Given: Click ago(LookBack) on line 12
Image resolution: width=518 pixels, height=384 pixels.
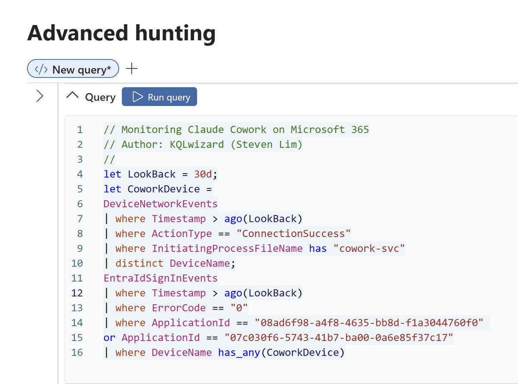Looking at the screenshot, I should pos(263,293).
